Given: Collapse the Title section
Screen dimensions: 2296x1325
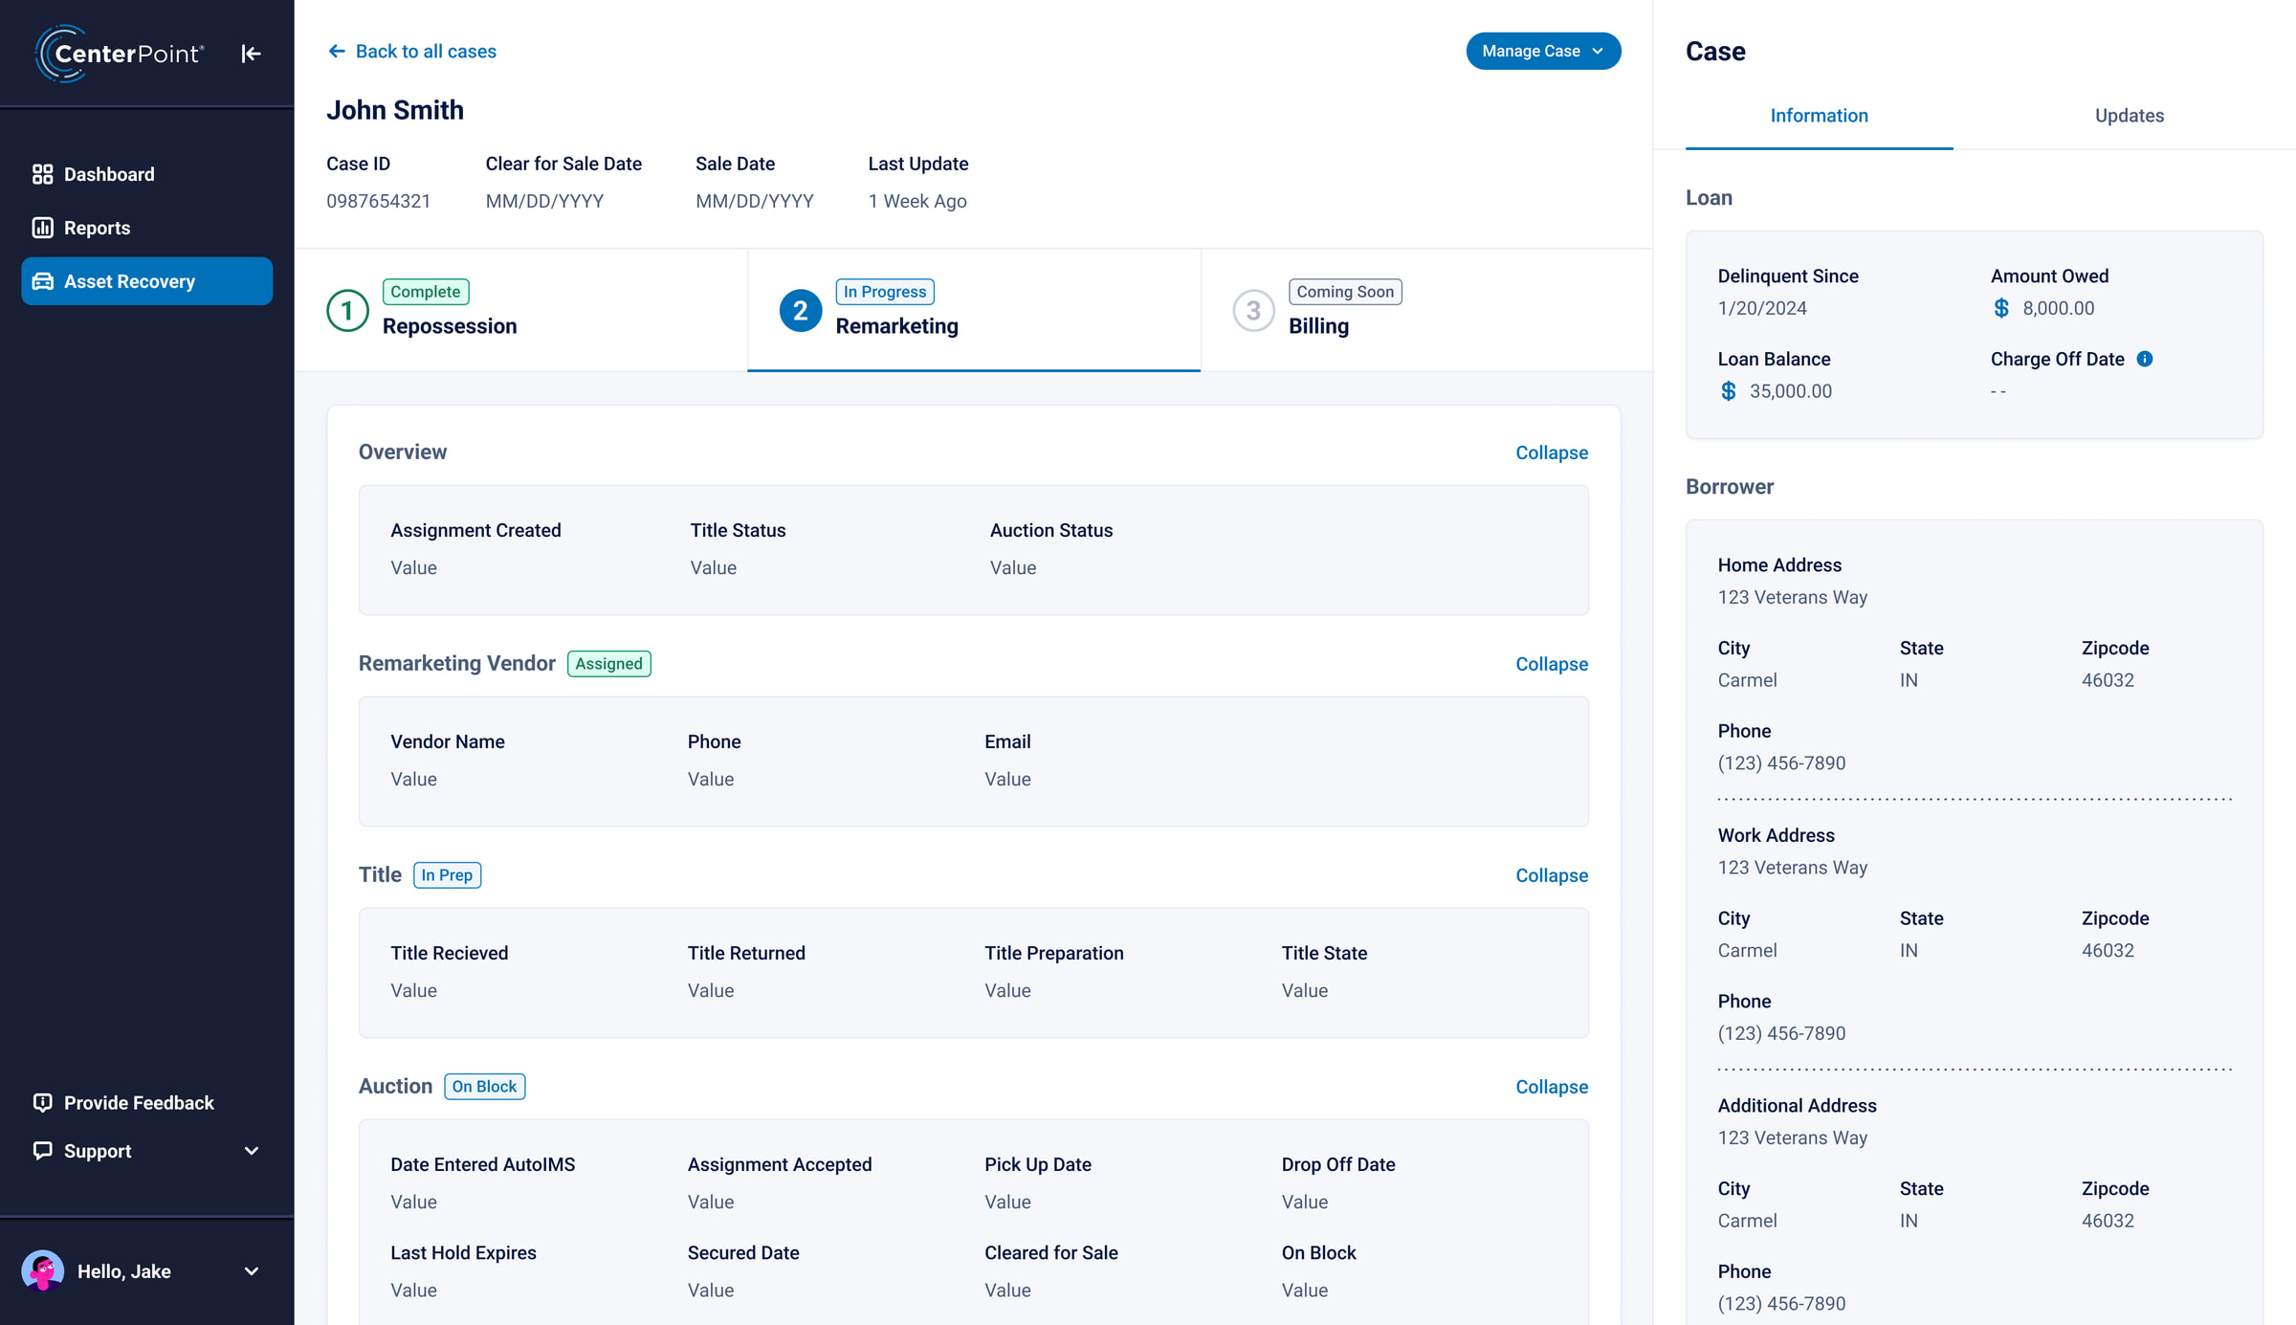Looking at the screenshot, I should tap(1551, 875).
